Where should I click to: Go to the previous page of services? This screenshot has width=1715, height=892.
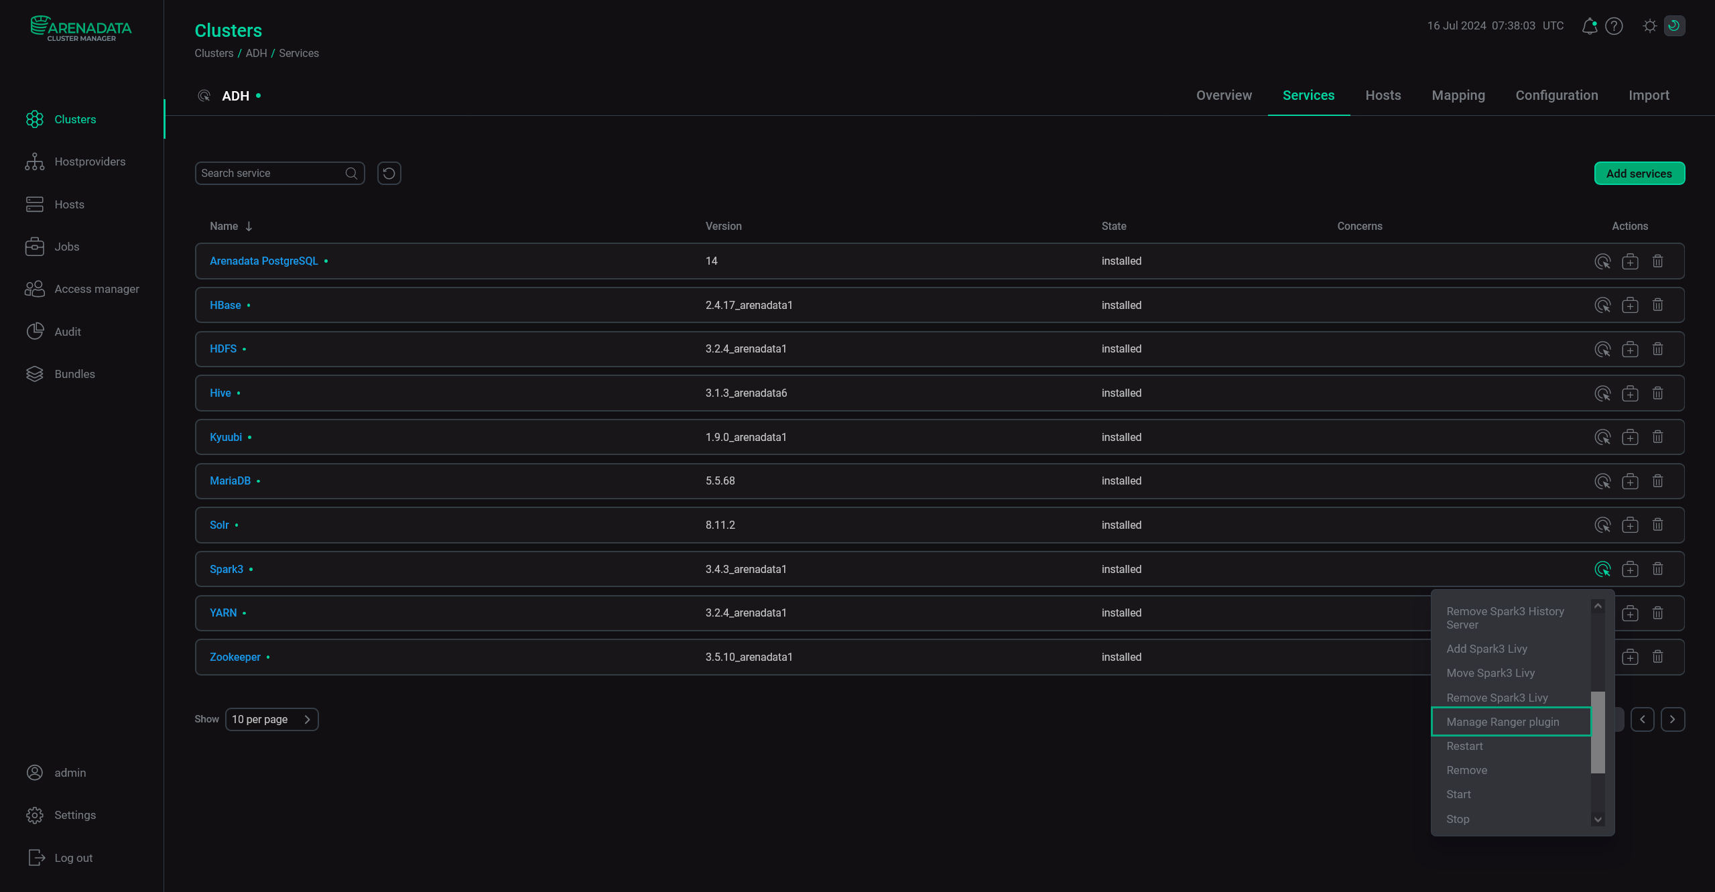(1642, 720)
